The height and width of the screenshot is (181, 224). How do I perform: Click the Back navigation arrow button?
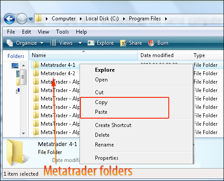click(x=9, y=19)
